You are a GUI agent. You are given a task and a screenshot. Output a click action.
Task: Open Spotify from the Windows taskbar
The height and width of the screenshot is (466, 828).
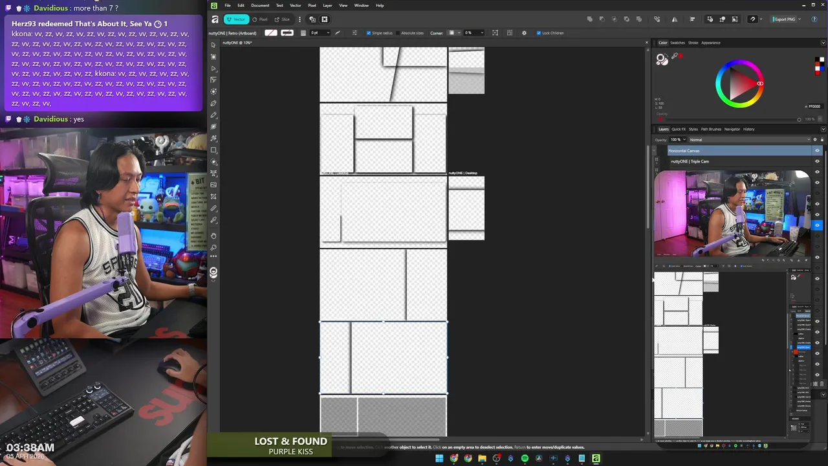[525, 458]
